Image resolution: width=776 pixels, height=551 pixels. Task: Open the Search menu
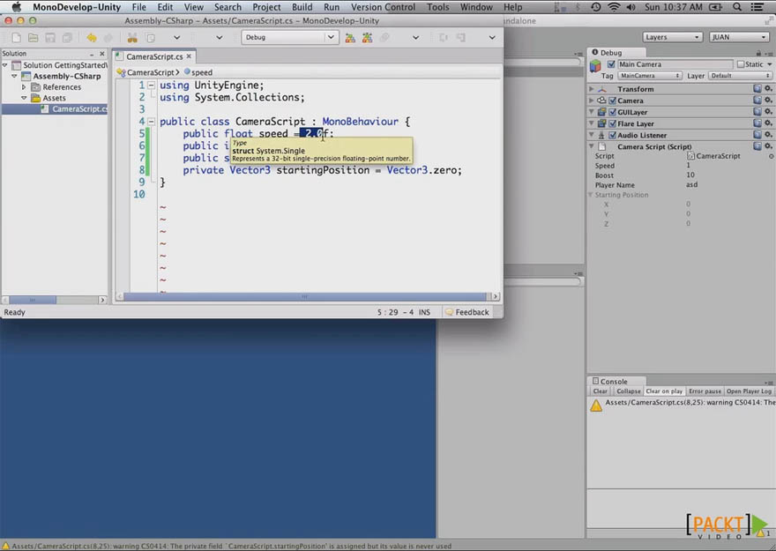pyautogui.click(x=228, y=7)
